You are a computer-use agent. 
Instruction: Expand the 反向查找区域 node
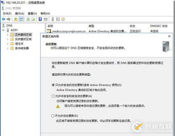click(8, 39)
